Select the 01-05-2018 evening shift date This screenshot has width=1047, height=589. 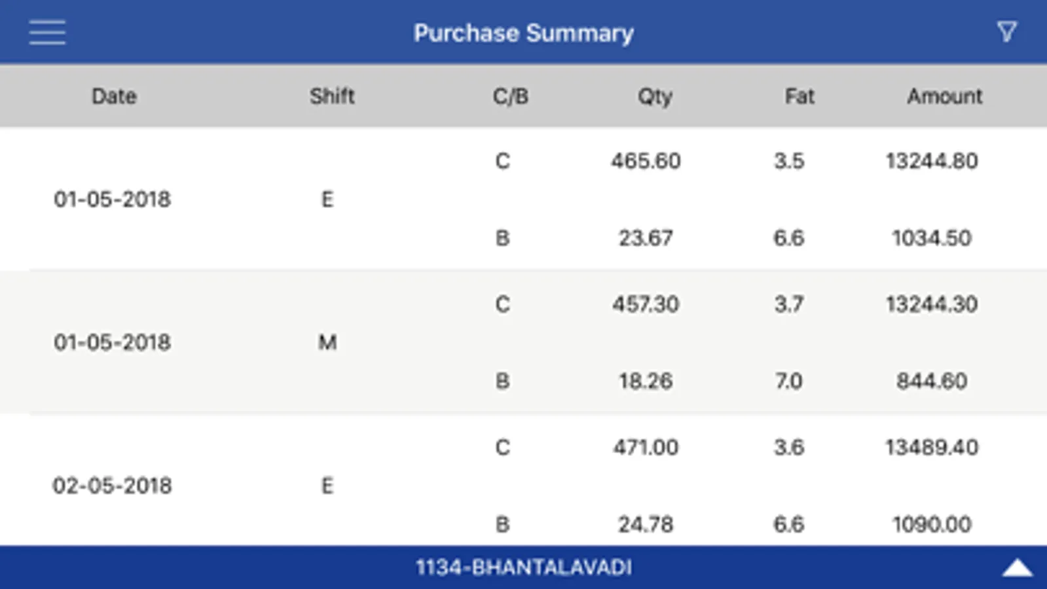pyautogui.click(x=112, y=199)
